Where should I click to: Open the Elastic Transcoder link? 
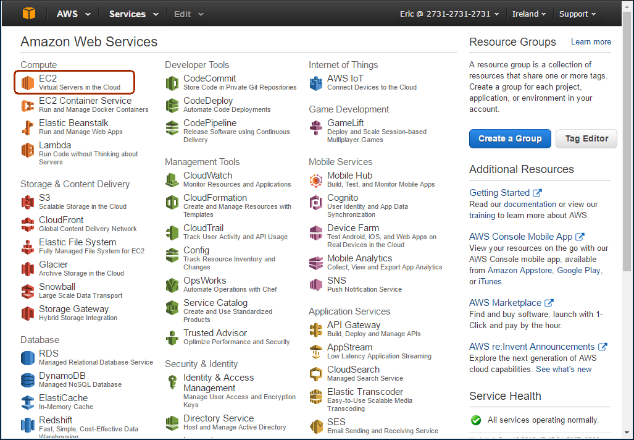coord(365,391)
